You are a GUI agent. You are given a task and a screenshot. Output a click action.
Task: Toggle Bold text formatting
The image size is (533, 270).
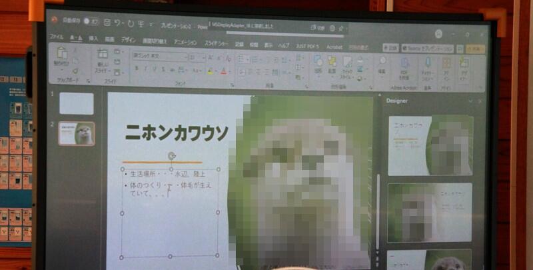coord(136,69)
